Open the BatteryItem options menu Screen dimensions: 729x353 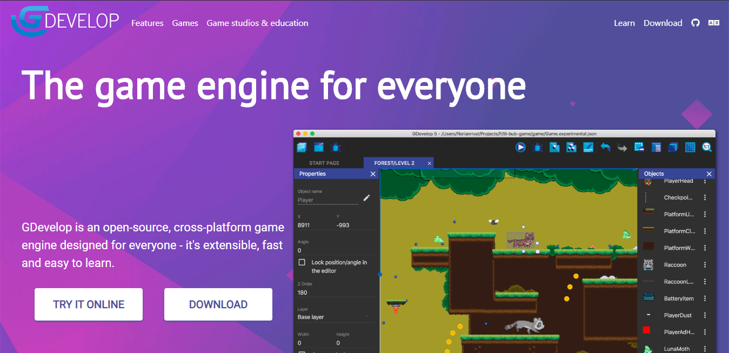click(705, 298)
